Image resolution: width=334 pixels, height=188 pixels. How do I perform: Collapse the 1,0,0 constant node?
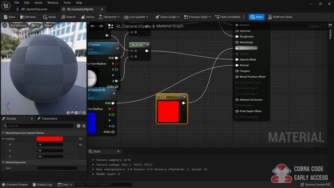tap(184, 97)
